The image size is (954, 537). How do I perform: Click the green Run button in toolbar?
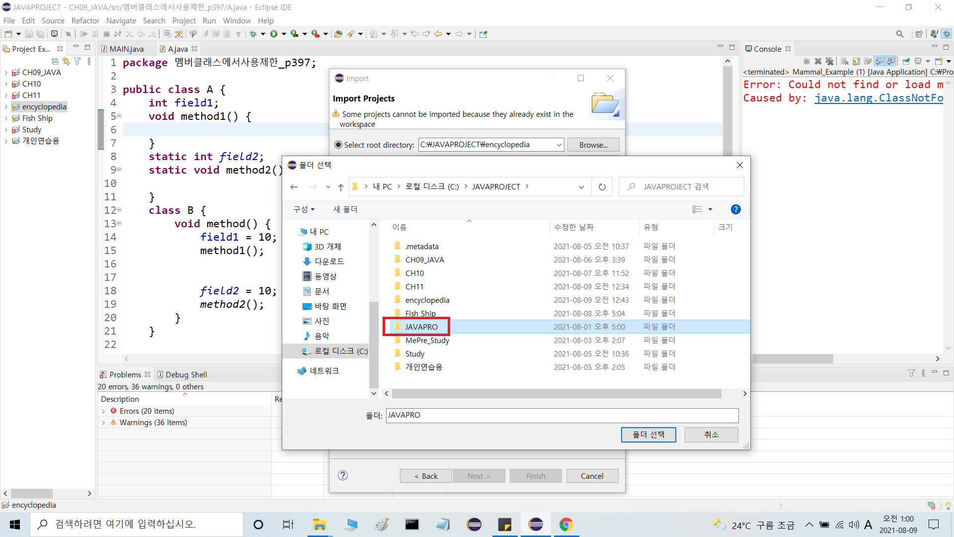click(x=274, y=34)
